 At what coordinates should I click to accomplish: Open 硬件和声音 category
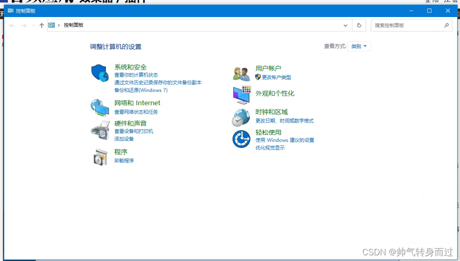pos(130,123)
